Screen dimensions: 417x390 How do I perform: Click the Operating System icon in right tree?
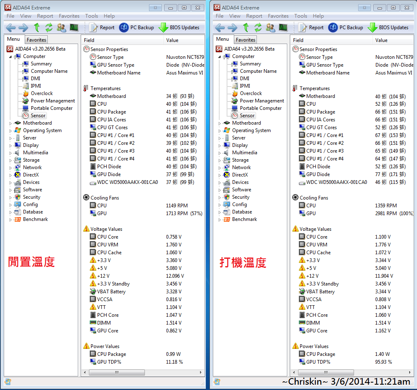[x=227, y=130]
